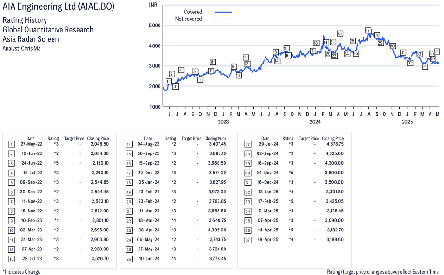Click the 2023 year label on x-axis
The width and height of the screenshot is (444, 275).
(x=223, y=122)
